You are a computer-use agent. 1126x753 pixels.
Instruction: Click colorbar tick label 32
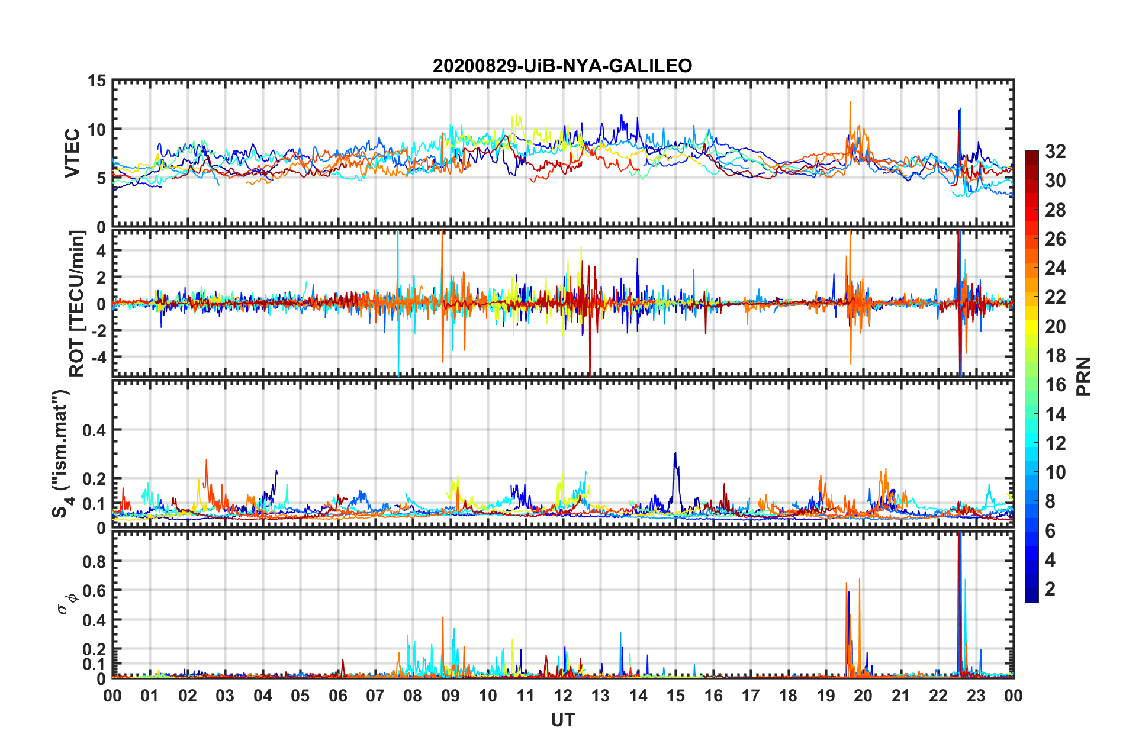[1056, 152]
